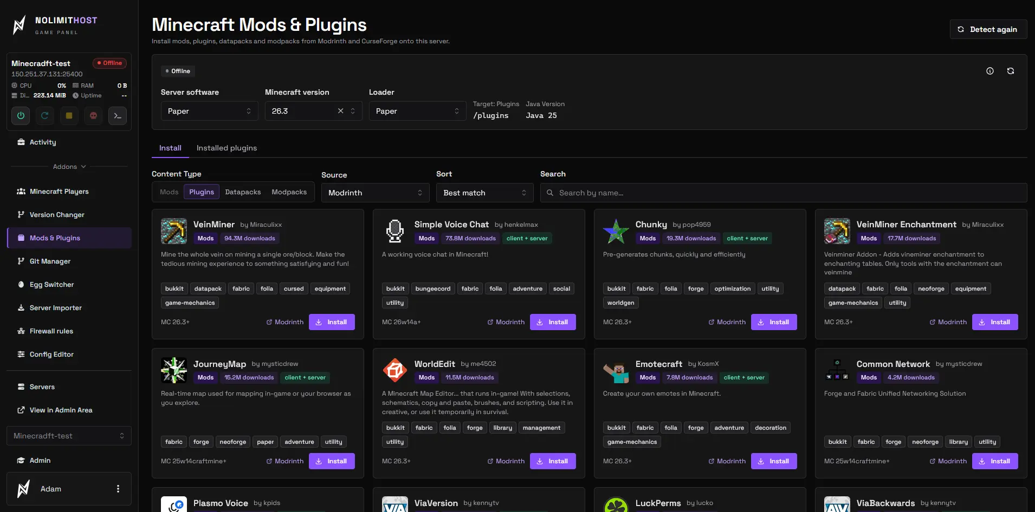
Task: Click the info circle icon in server panel
Action: [x=990, y=71]
